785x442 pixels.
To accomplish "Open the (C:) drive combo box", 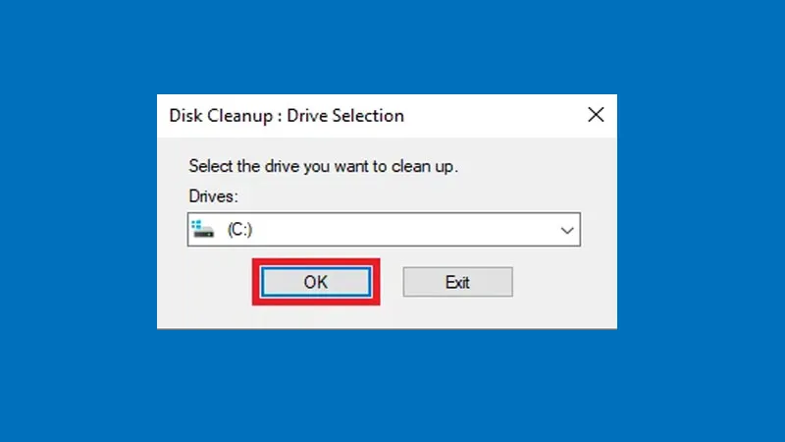I will 384,230.
